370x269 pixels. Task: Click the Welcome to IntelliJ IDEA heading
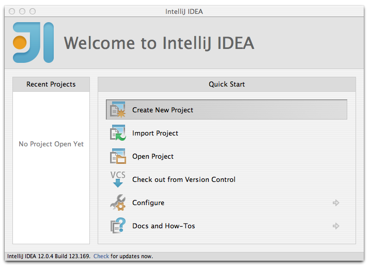pyautogui.click(x=159, y=43)
